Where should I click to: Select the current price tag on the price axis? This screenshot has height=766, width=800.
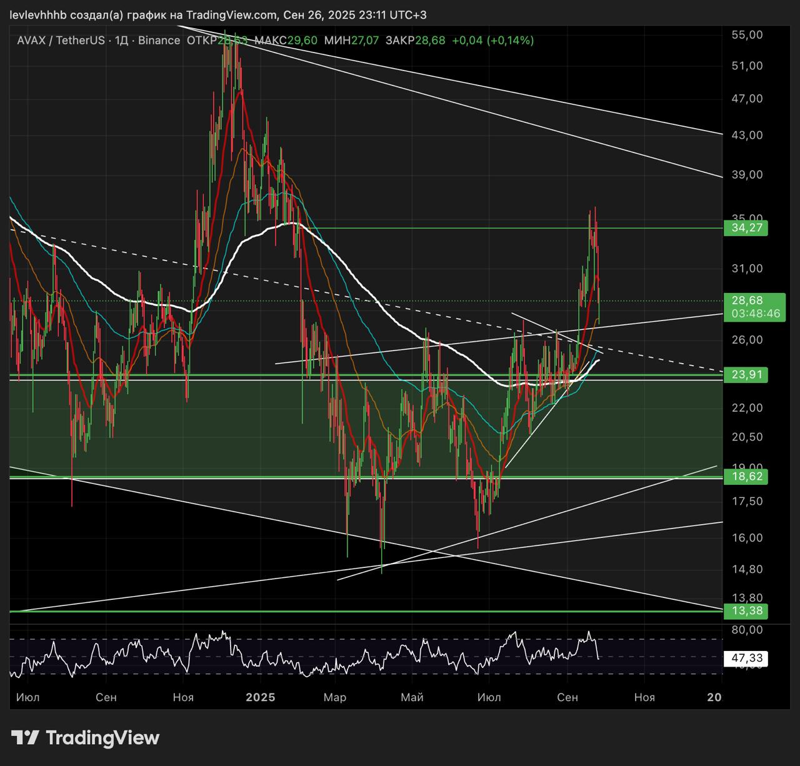point(746,301)
